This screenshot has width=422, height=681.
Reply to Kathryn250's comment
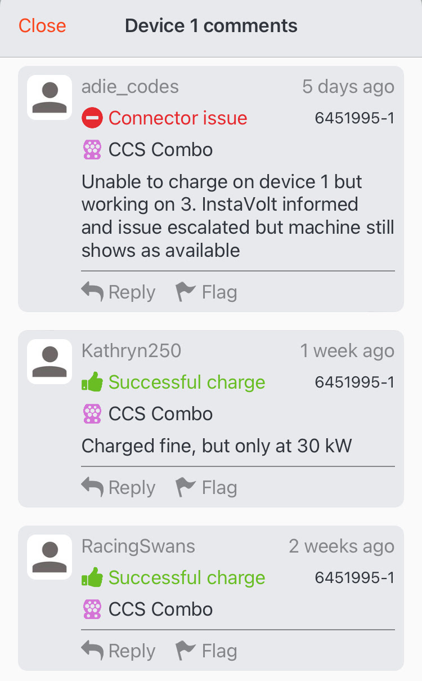point(118,488)
